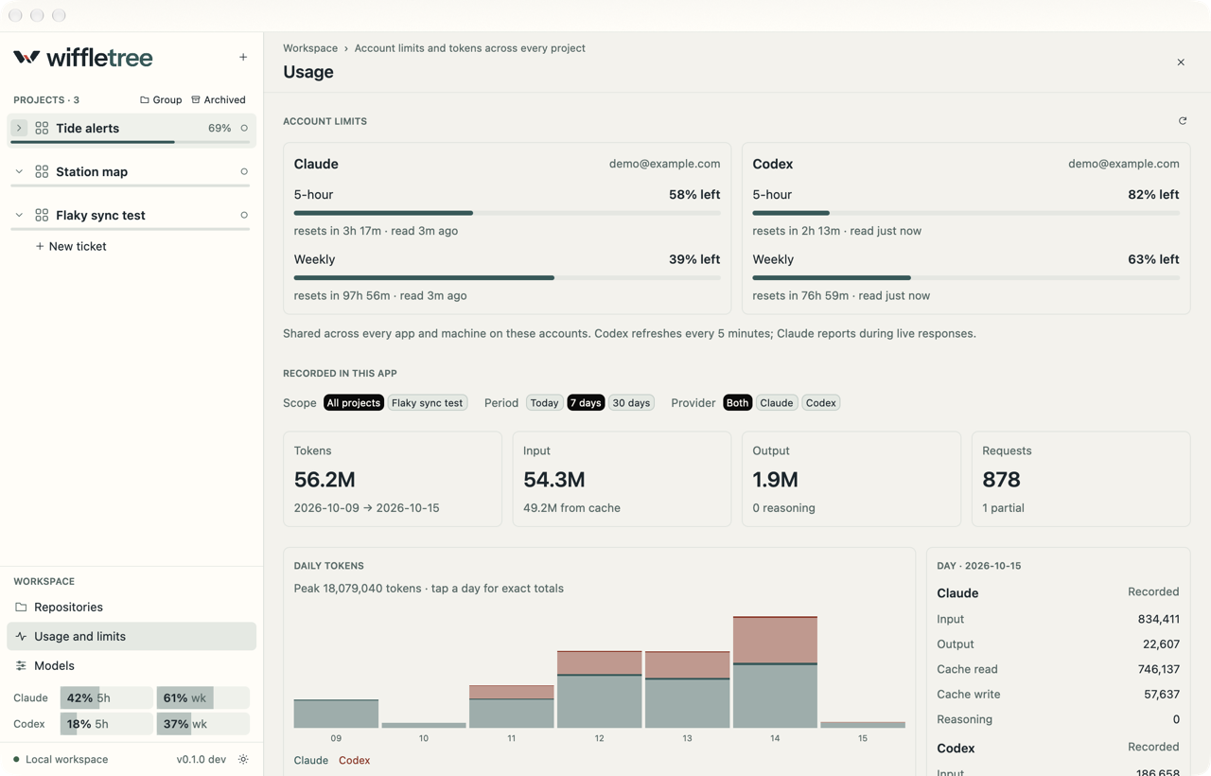This screenshot has width=1211, height=776.
Task: Add a New ticket
Action: click(x=71, y=246)
